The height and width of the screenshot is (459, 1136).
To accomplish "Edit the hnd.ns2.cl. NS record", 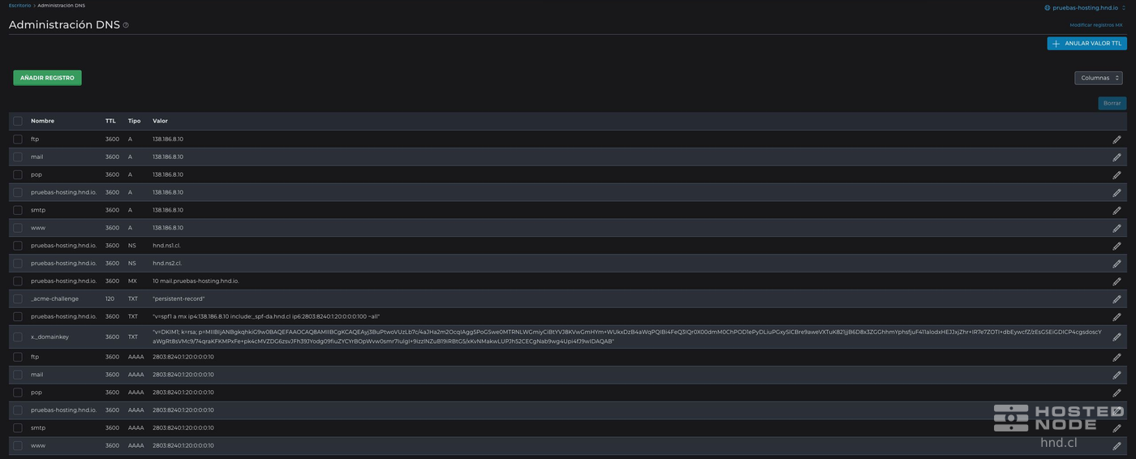I will click(x=1117, y=264).
